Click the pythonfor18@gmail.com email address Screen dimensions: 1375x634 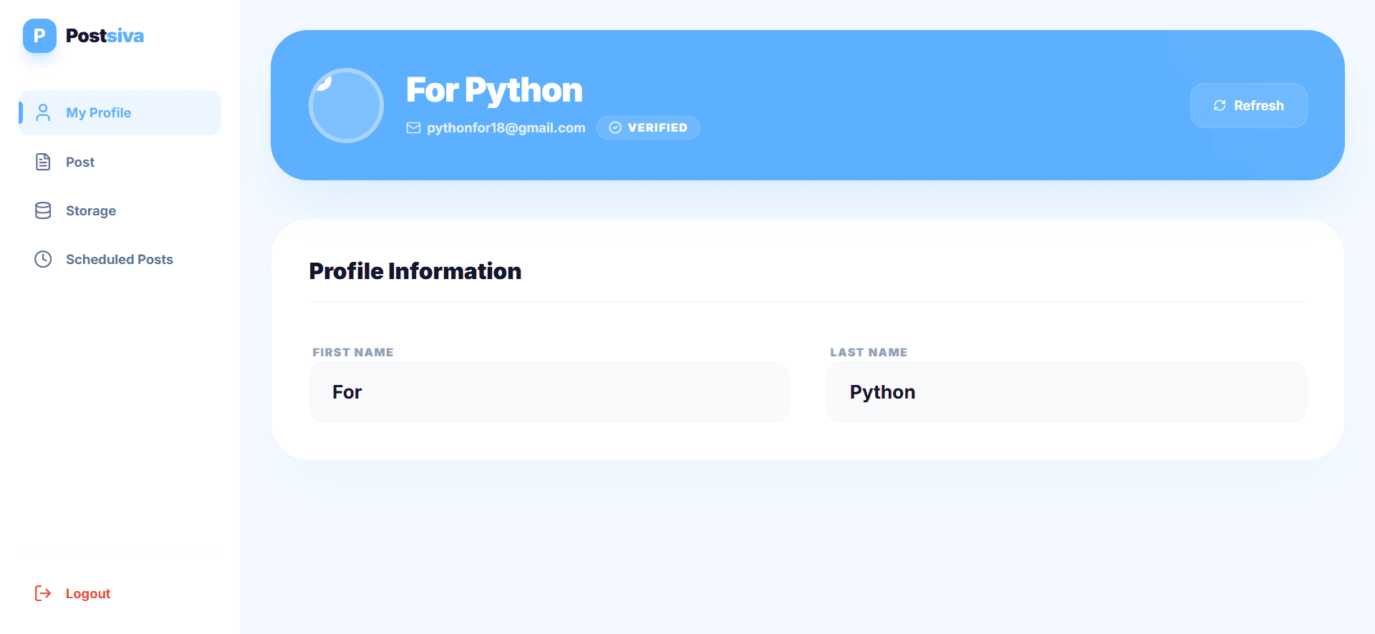[506, 128]
